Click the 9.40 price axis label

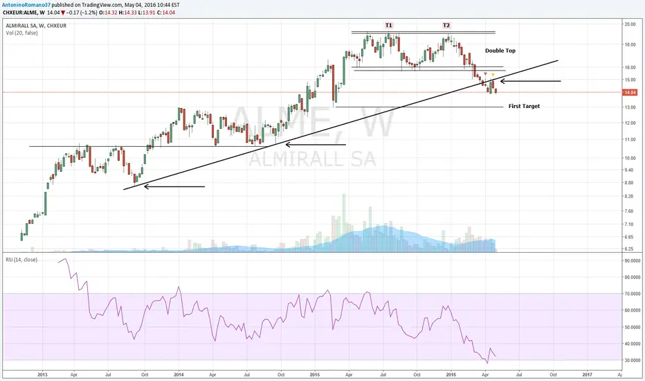(x=628, y=170)
